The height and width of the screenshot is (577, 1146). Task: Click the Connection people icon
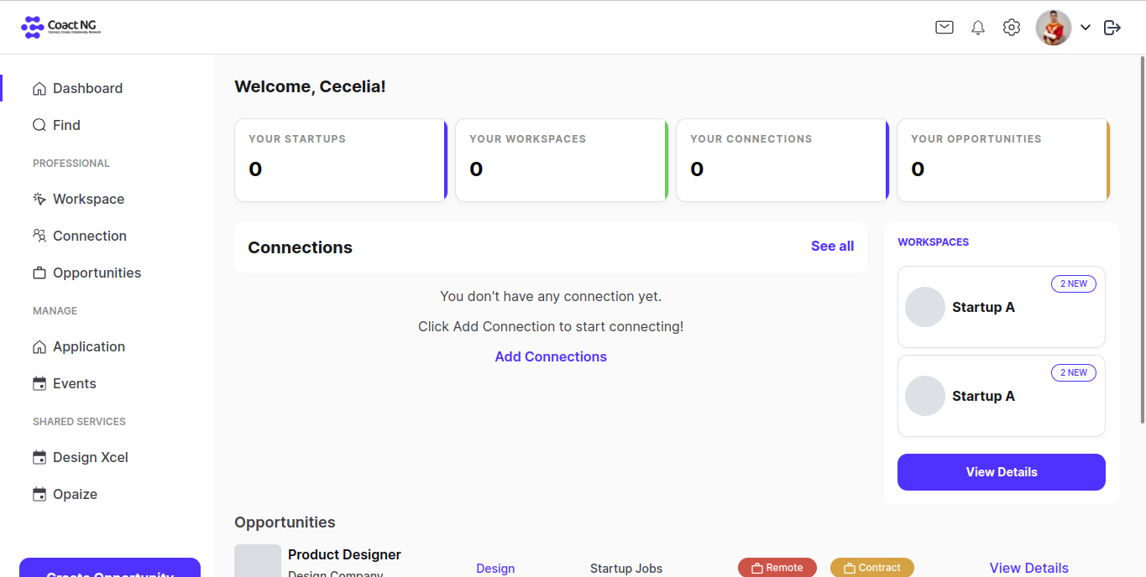tap(39, 237)
